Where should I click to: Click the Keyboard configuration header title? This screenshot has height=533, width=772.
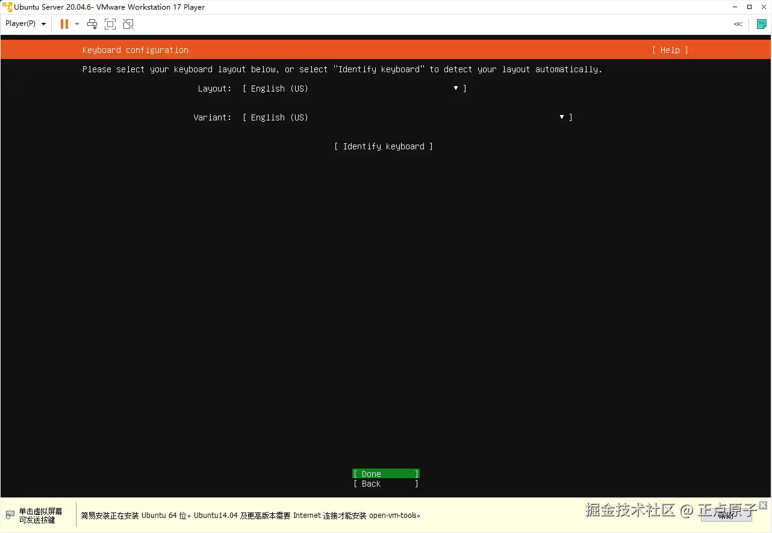[x=135, y=50]
